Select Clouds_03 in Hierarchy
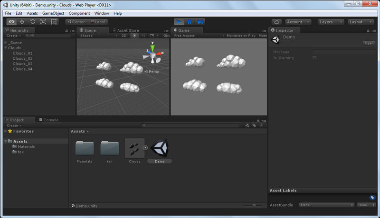This screenshot has width=380, height=218. [22, 64]
